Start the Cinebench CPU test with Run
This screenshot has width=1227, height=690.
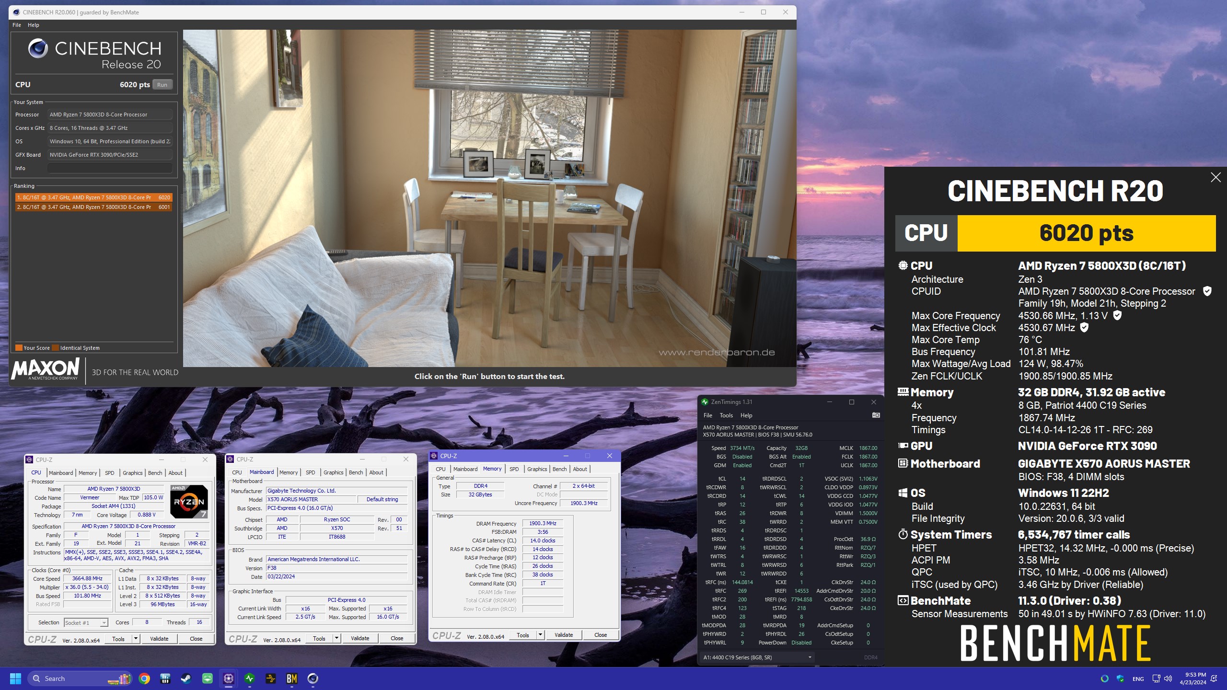coord(162,85)
